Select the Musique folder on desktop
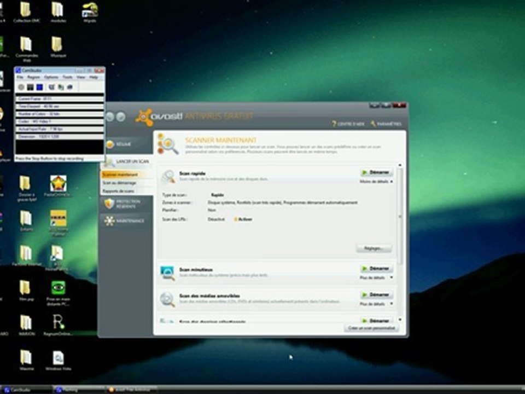Screen dimensions: 525x394 tap(58, 47)
